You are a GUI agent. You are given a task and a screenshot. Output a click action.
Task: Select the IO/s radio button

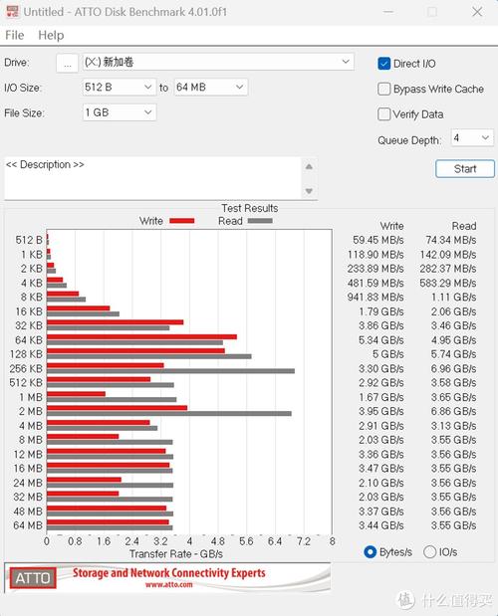tap(429, 552)
